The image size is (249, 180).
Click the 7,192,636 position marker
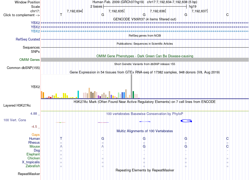tap(158, 11)
